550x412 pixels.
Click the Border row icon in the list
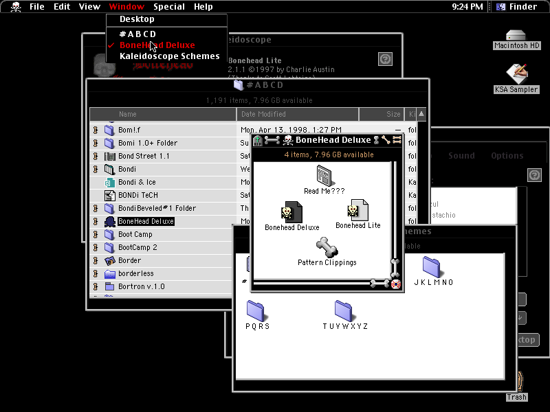(110, 261)
